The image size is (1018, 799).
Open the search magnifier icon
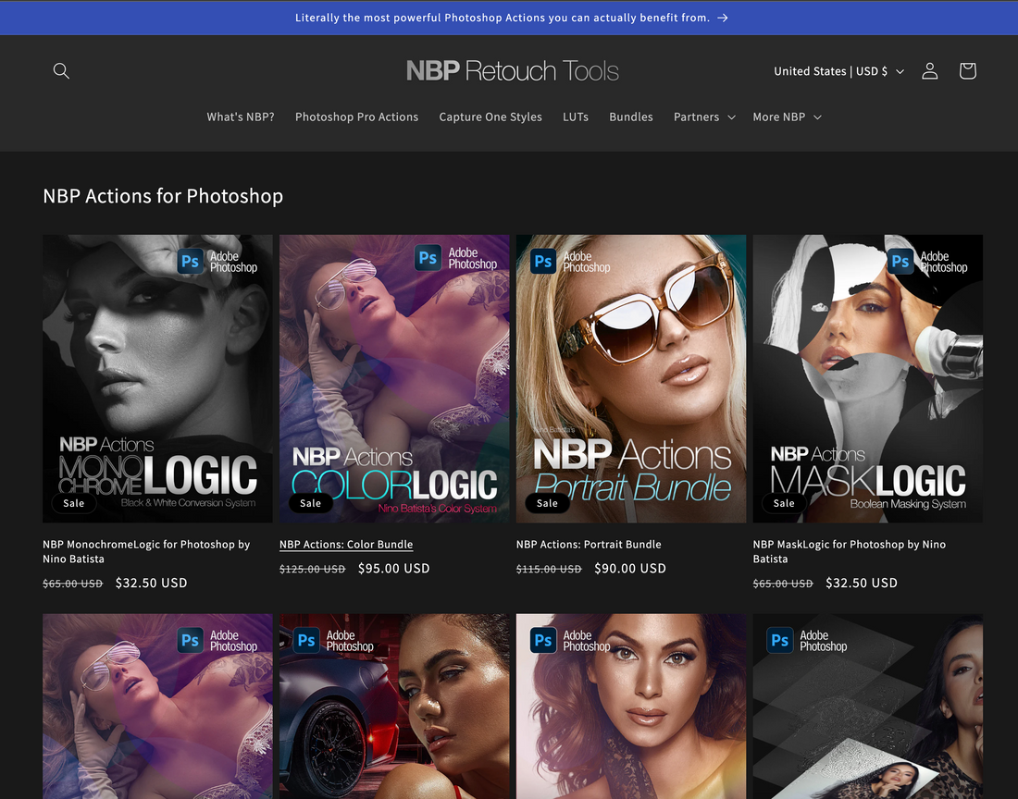[61, 70]
